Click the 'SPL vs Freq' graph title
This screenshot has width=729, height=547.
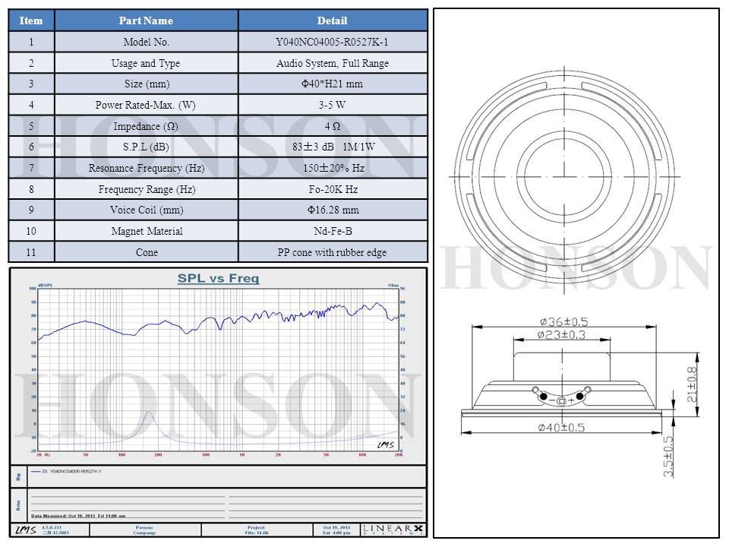pos(218,279)
